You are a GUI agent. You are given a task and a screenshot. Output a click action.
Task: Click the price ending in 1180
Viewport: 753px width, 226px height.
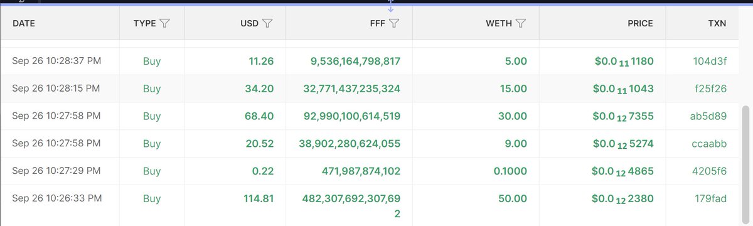click(x=624, y=62)
